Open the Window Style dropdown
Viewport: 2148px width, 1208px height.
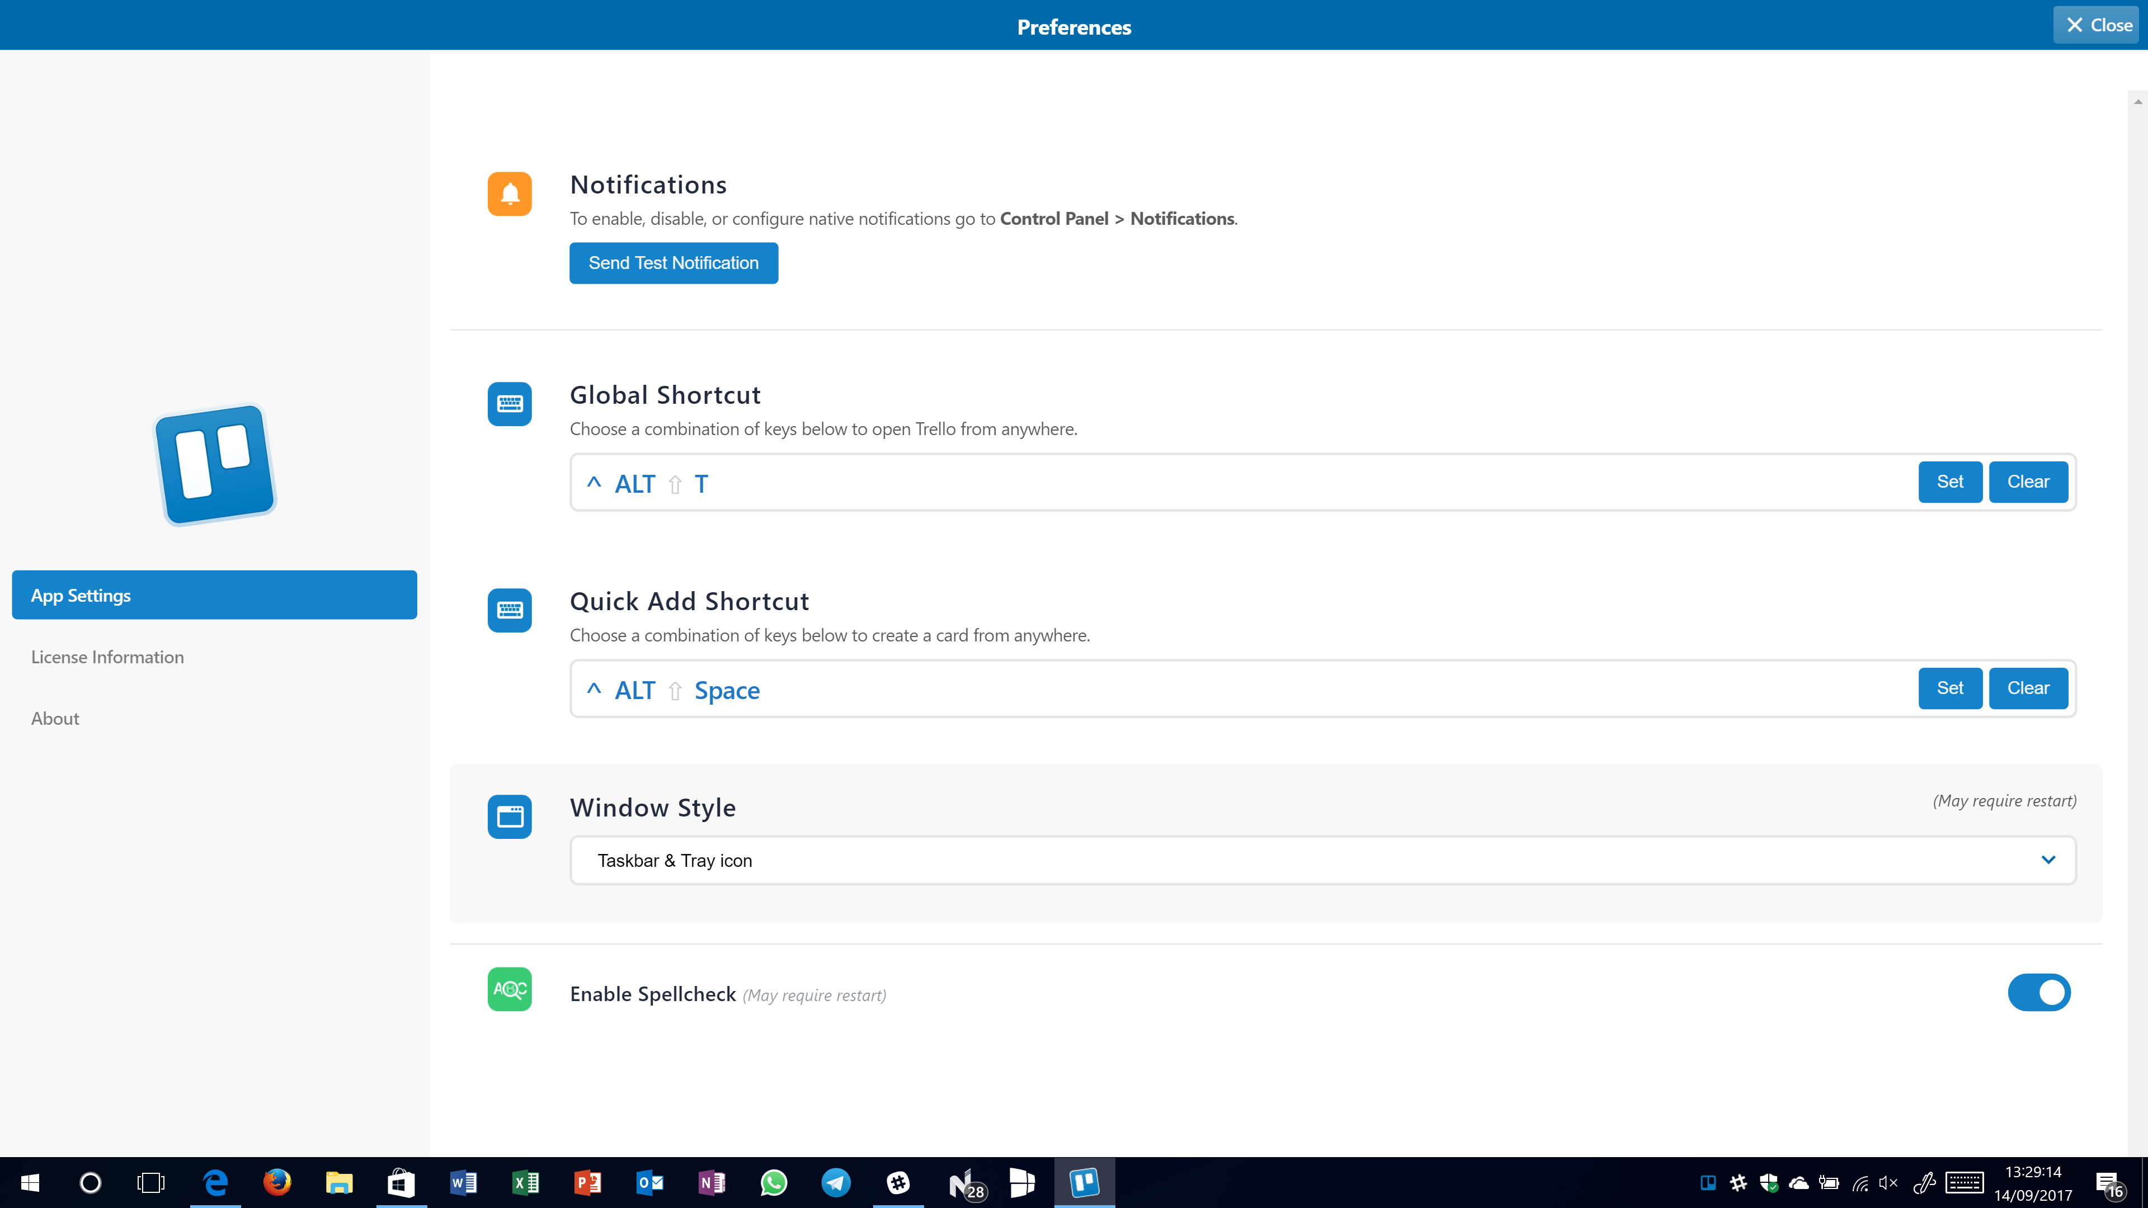[x=1322, y=860]
